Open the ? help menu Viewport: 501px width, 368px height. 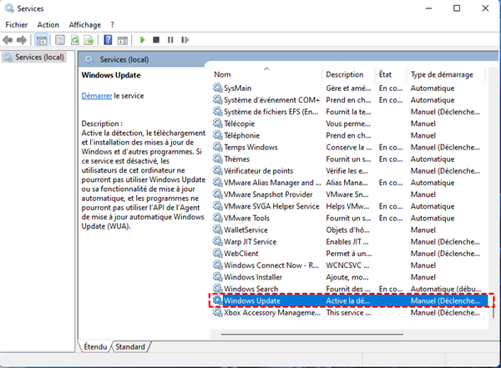112,24
